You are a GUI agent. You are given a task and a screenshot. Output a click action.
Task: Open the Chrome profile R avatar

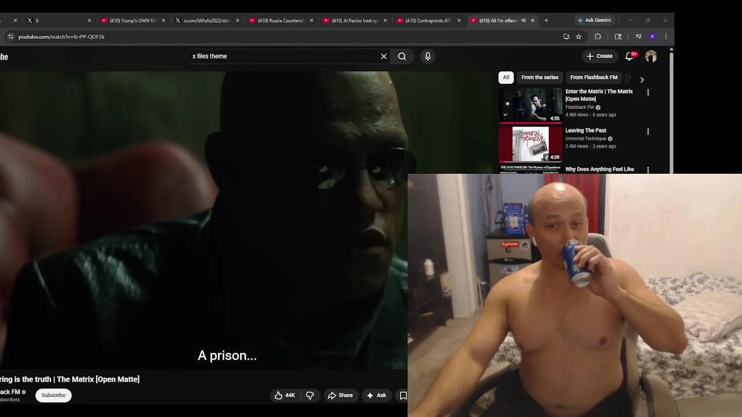click(652, 36)
